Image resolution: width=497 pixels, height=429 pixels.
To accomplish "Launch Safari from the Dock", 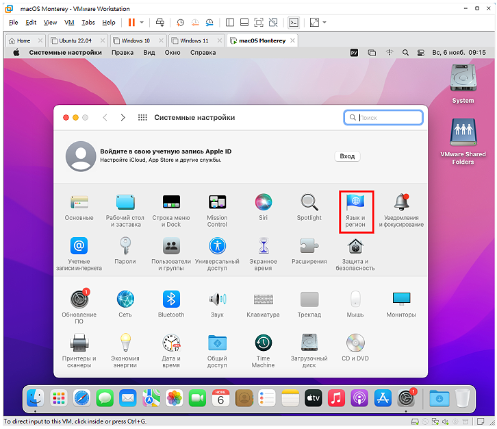I will point(81,397).
